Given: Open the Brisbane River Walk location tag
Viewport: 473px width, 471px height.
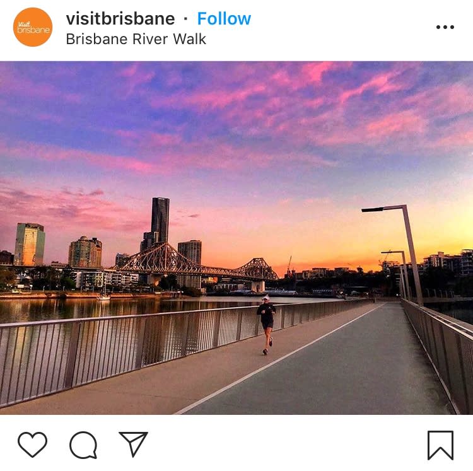Looking at the screenshot, I should [x=136, y=39].
